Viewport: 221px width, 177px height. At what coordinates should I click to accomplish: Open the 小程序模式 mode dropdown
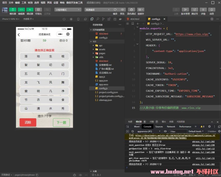coord(68,10)
